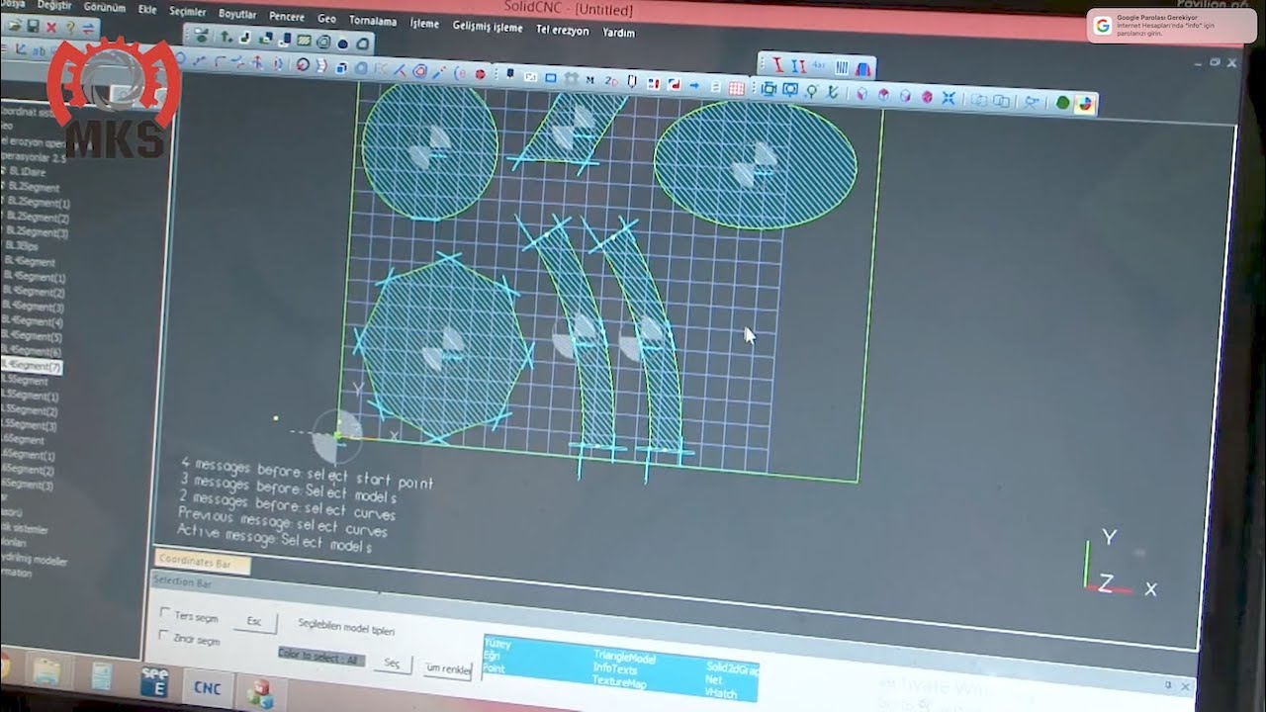Screen dimensions: 1266x712
Task: Click the blue cube icon in the toolbar
Action: (x=342, y=67)
